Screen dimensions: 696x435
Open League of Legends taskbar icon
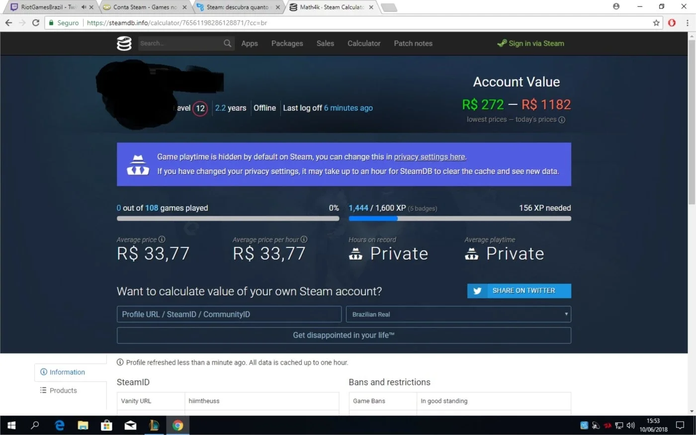pyautogui.click(x=154, y=425)
